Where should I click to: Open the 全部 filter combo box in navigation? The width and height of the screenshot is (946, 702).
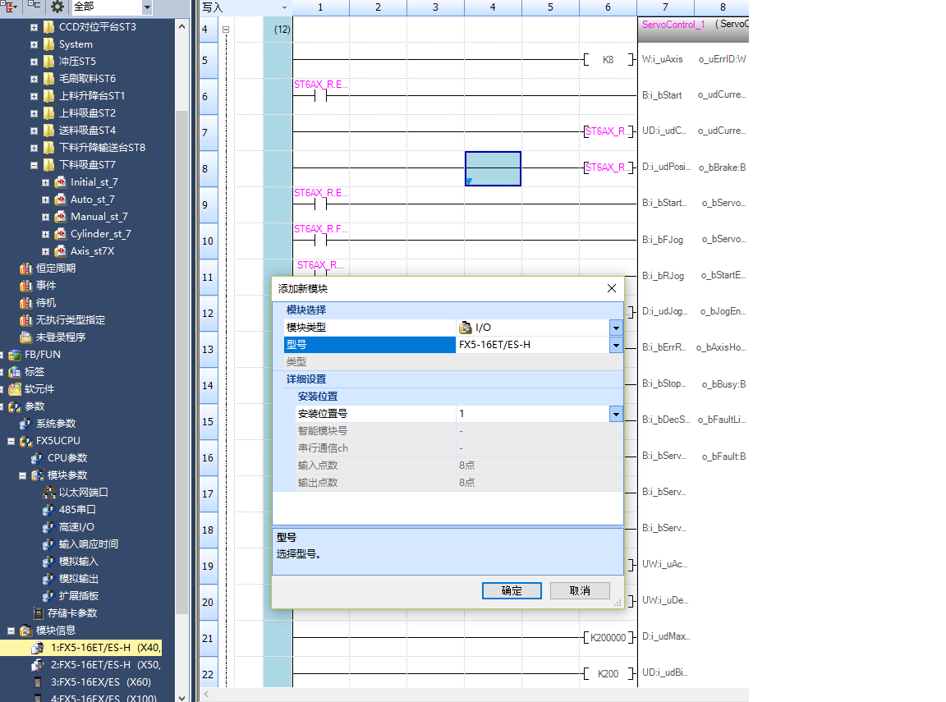[112, 7]
